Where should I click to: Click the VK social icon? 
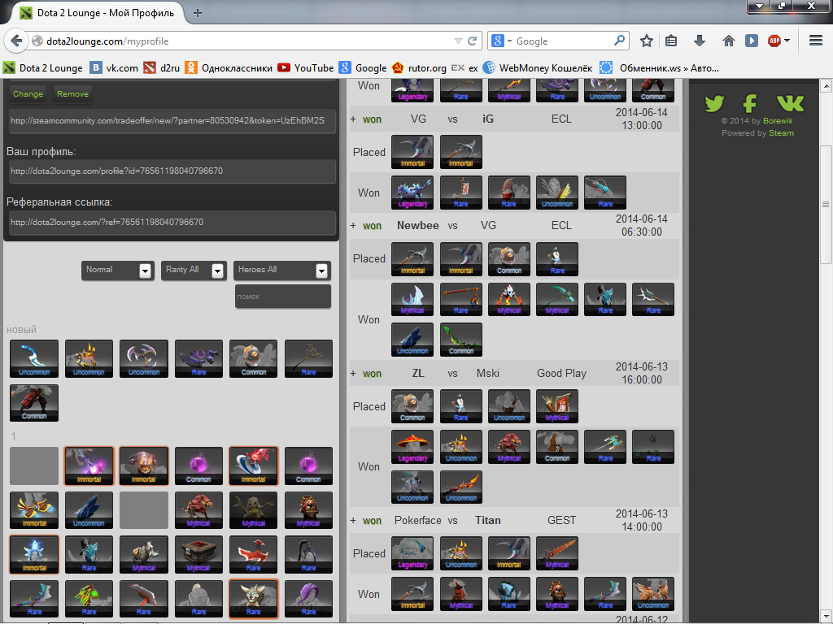click(791, 103)
